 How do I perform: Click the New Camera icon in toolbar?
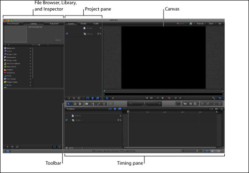tap(185, 104)
